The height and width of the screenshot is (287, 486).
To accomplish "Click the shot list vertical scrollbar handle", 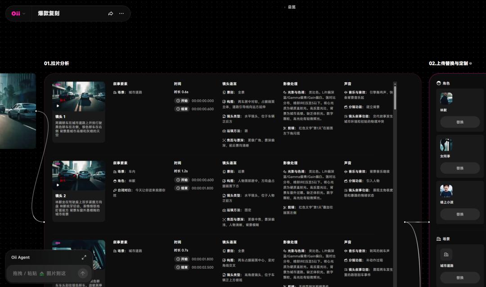I will [395, 98].
